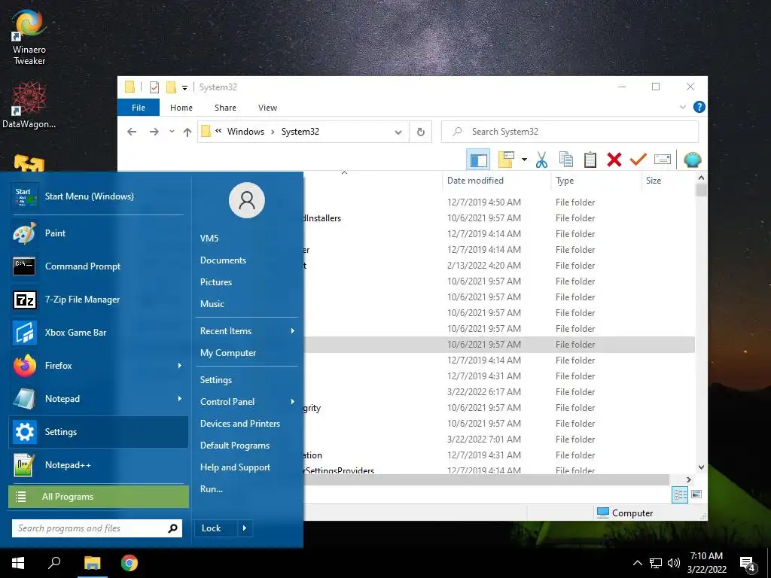Viewport: 771px width, 578px height.
Task: Expand the Notepad submenu arrow
Action: pyautogui.click(x=179, y=399)
